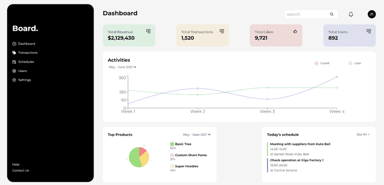
Task: Click the Total Transactions card icon
Action: [222, 32]
